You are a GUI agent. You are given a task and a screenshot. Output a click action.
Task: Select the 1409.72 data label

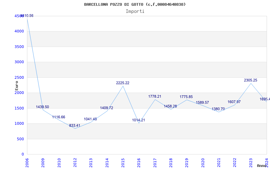(x=107, y=108)
